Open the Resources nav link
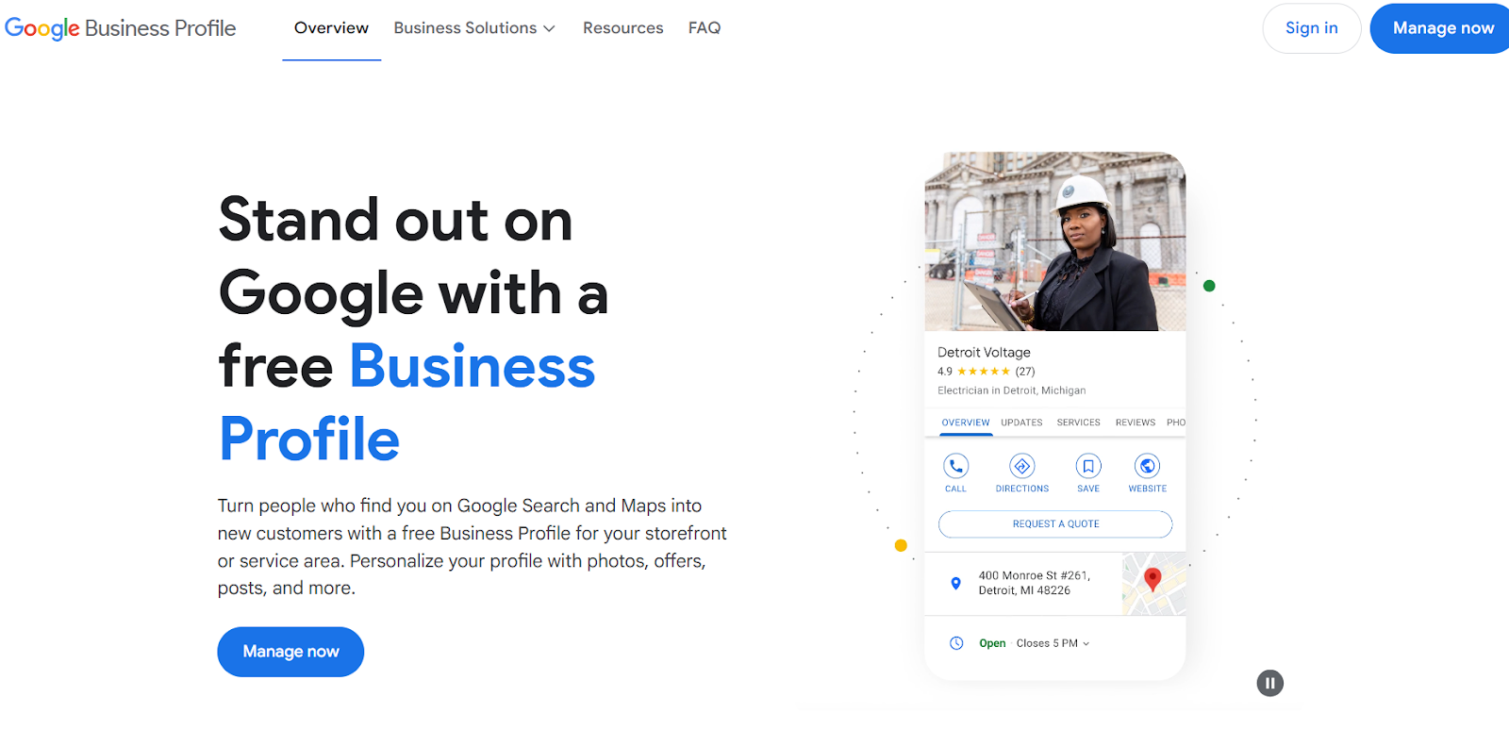The height and width of the screenshot is (730, 1509). coord(622,28)
